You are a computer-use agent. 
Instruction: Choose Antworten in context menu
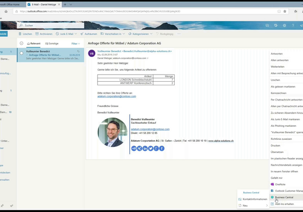click(277, 54)
